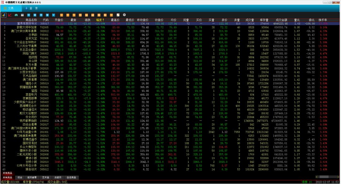Switch to the 古钱币 bottom tab
The width and height of the screenshot is (341, 184).
tap(58, 177)
